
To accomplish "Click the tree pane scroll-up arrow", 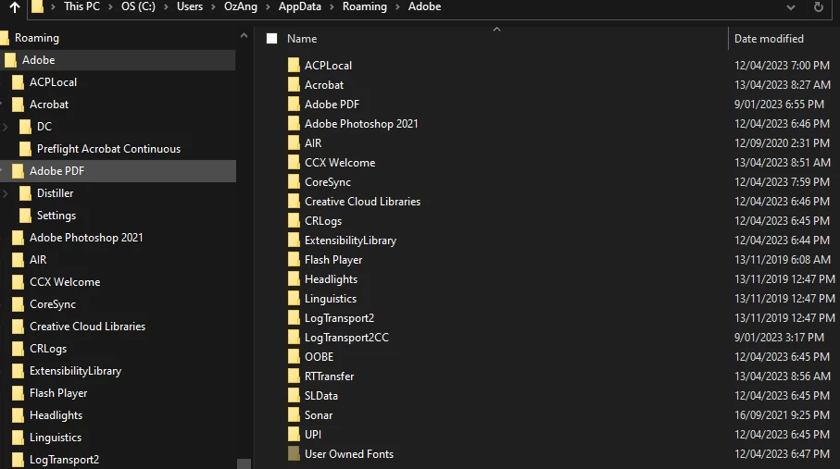I will (x=244, y=36).
